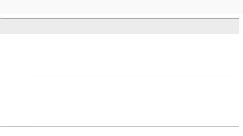Click the middle of gray header row
This screenshot has width=243, height=136.
pyautogui.click(x=119, y=26)
